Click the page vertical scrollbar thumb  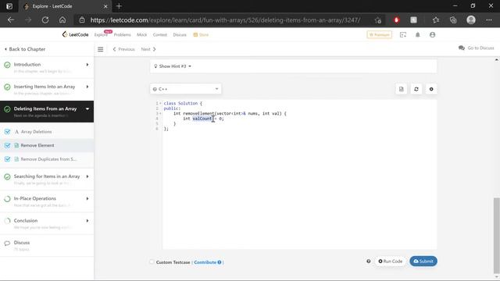(x=497, y=236)
